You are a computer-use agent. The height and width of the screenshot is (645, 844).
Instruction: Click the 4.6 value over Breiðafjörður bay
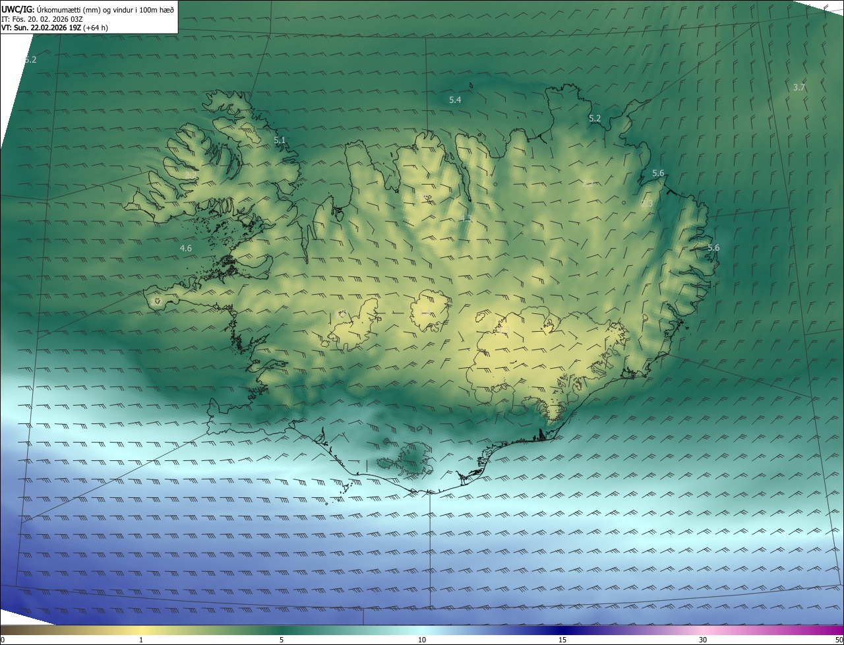(186, 248)
